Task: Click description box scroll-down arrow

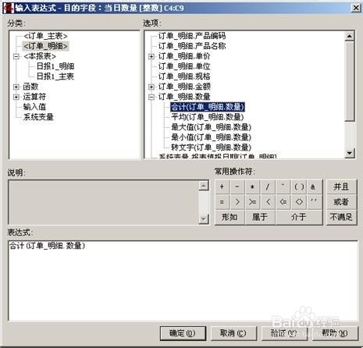Action: [x=204, y=219]
